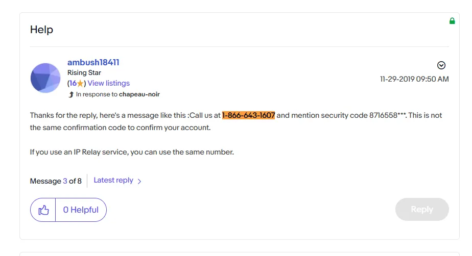
Task: Click the 0 Helpful count
Action: (x=81, y=210)
